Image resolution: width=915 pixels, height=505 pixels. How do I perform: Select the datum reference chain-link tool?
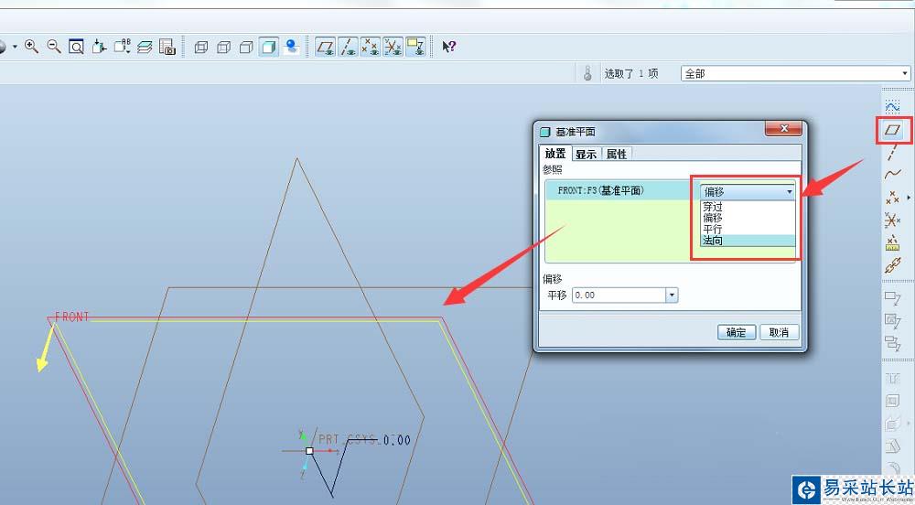pos(892,266)
